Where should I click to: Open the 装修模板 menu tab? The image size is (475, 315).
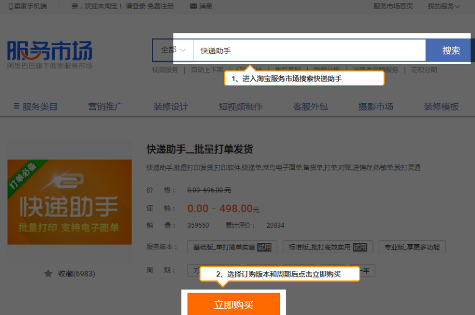(441, 107)
